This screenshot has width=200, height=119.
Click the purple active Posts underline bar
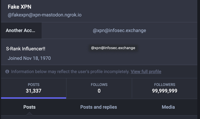pos(33,98)
